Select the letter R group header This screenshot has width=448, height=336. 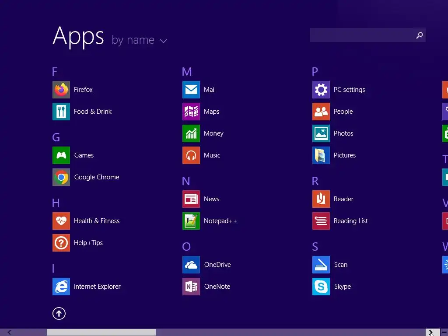point(315,181)
